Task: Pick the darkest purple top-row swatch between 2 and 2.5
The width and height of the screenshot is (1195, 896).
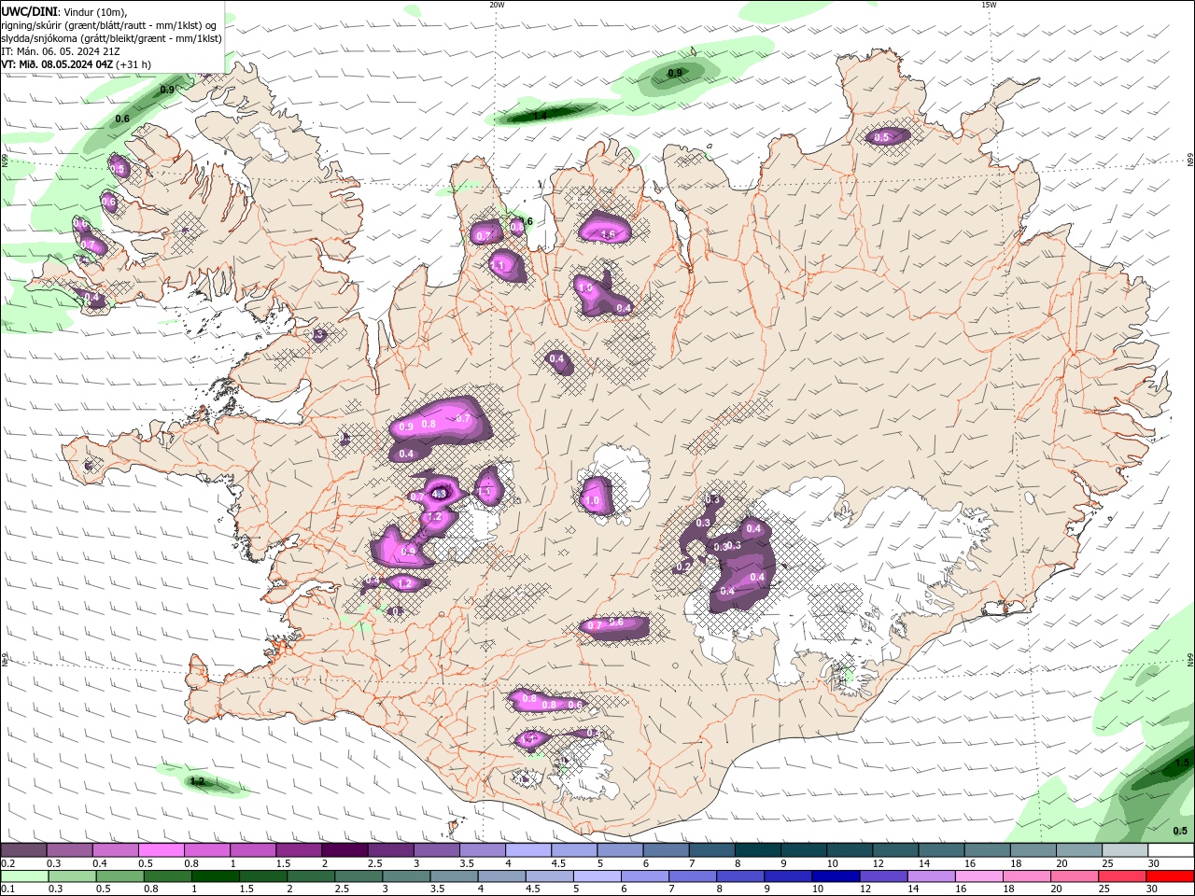Action: 344,850
